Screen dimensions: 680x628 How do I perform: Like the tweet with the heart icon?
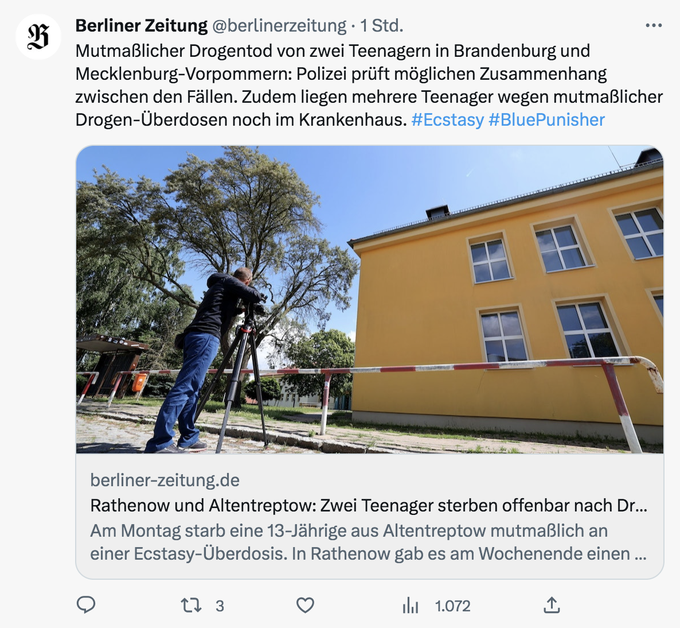click(305, 605)
